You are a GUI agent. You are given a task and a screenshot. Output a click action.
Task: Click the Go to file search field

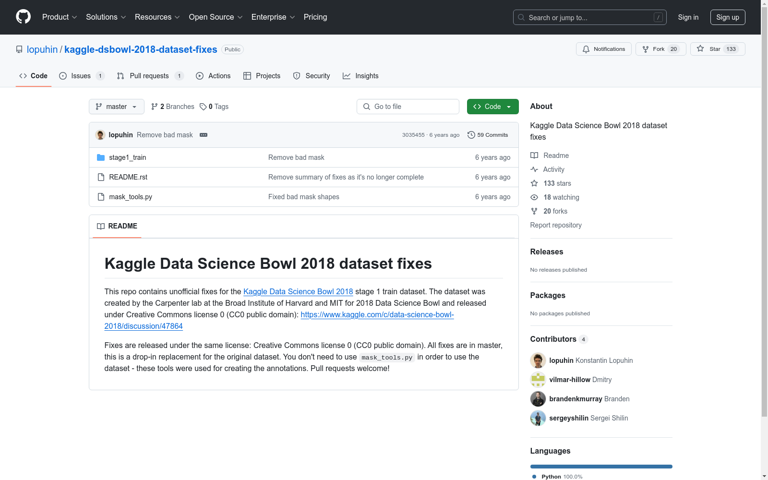(x=408, y=107)
